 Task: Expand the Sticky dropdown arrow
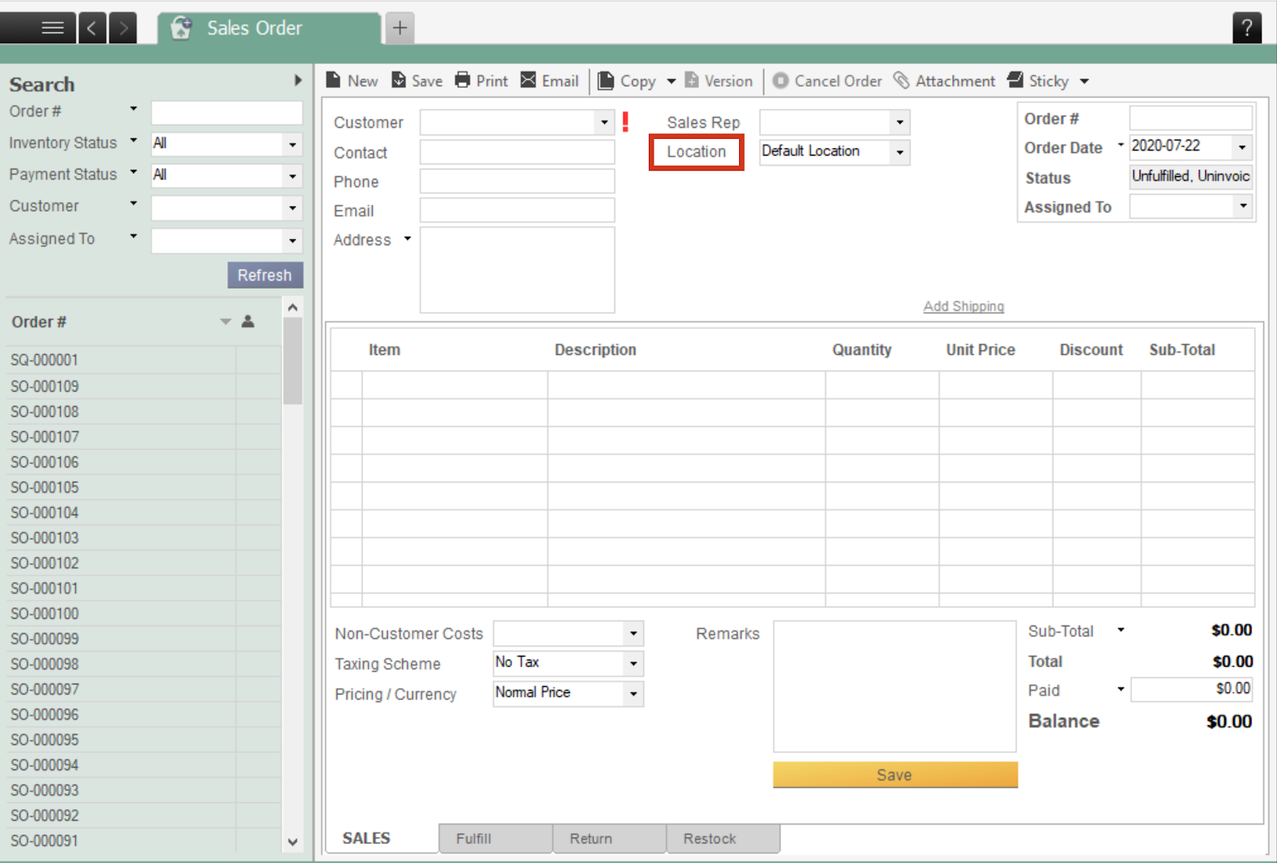[1084, 81]
